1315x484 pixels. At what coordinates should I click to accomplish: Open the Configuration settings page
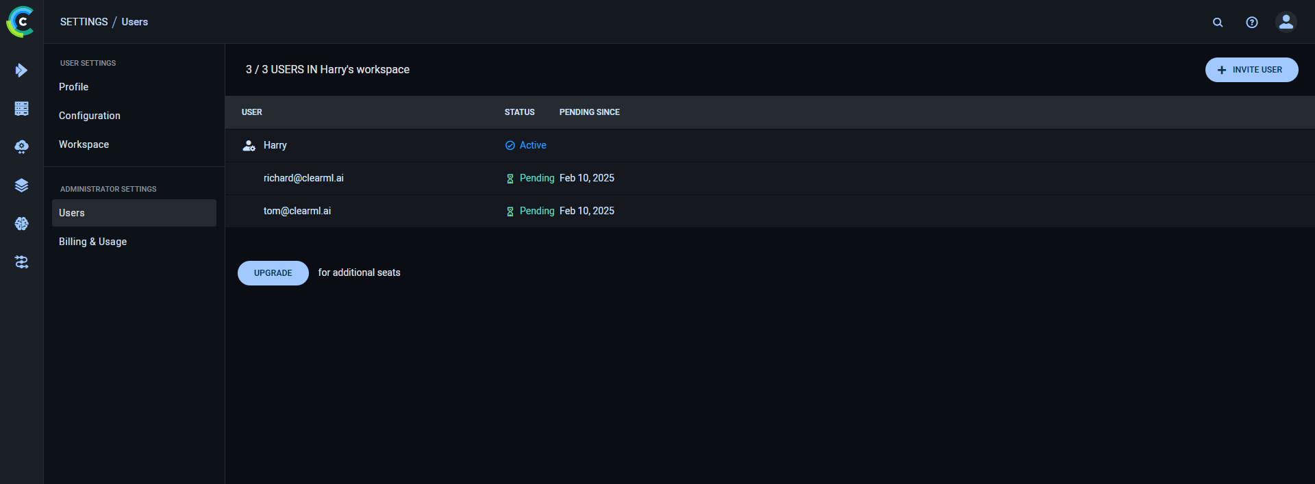coord(89,116)
